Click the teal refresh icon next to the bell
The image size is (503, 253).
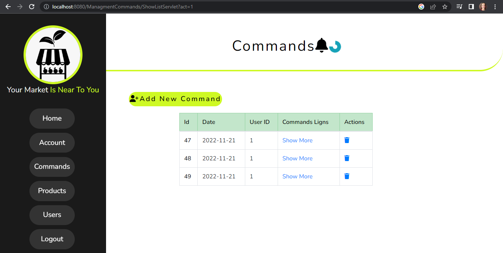pyautogui.click(x=335, y=46)
